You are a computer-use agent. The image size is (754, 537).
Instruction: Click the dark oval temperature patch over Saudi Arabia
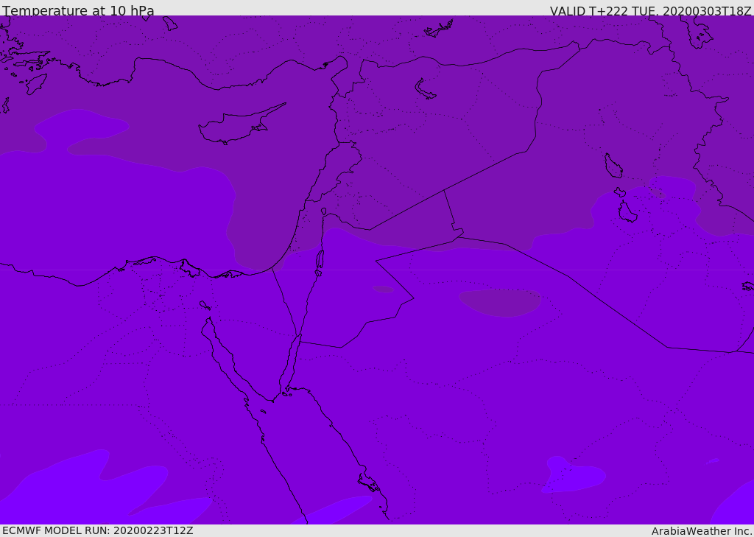pyautogui.click(x=500, y=303)
